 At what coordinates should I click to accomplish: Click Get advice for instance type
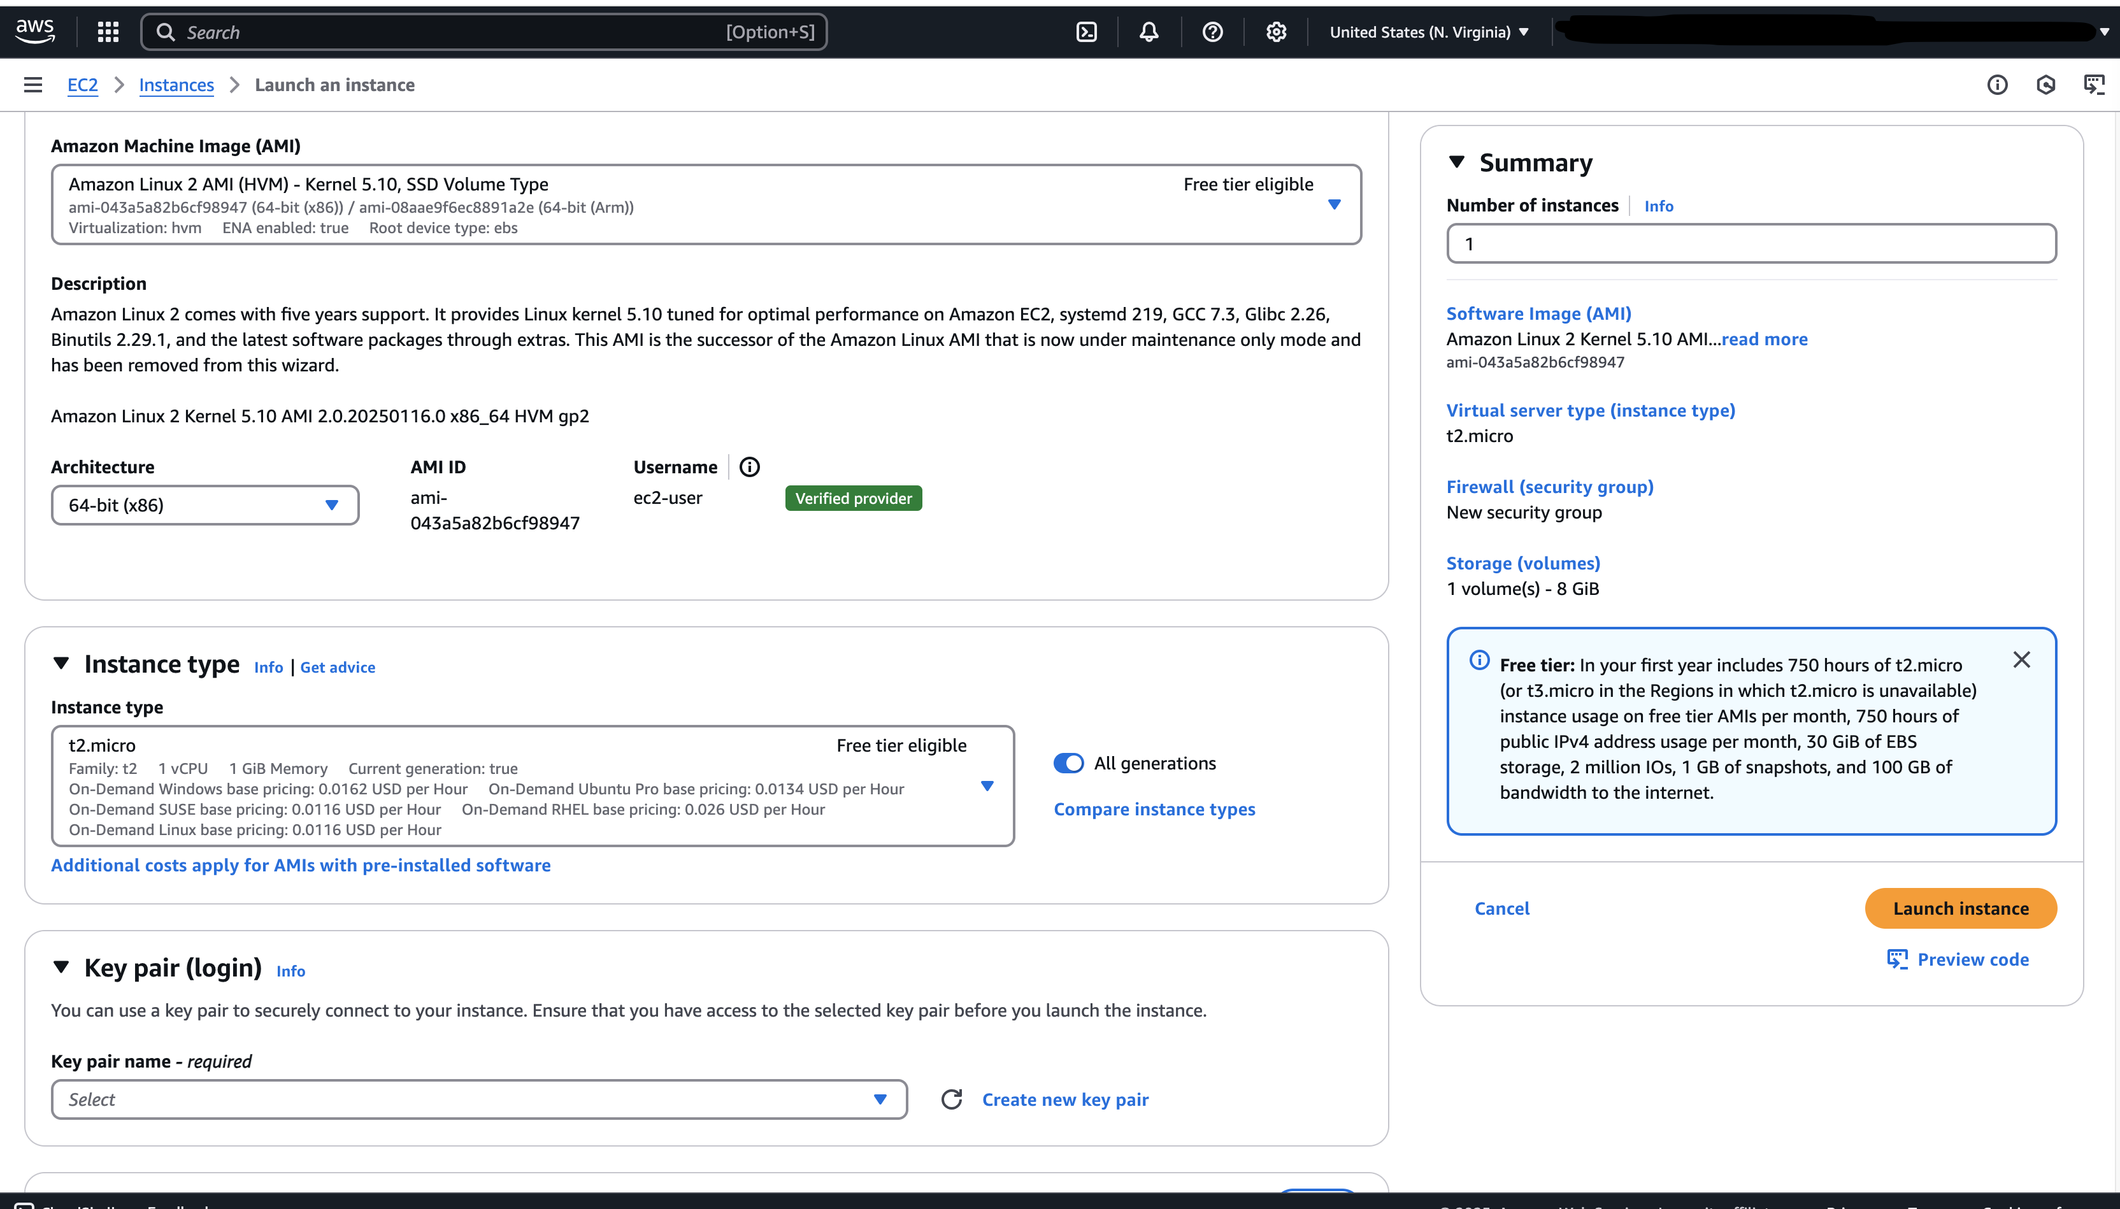(x=337, y=667)
